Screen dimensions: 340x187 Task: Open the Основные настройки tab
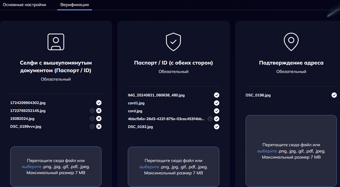coord(25,5)
